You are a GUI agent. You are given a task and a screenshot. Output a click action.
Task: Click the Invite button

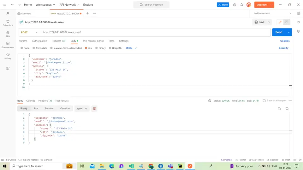coord(223,5)
